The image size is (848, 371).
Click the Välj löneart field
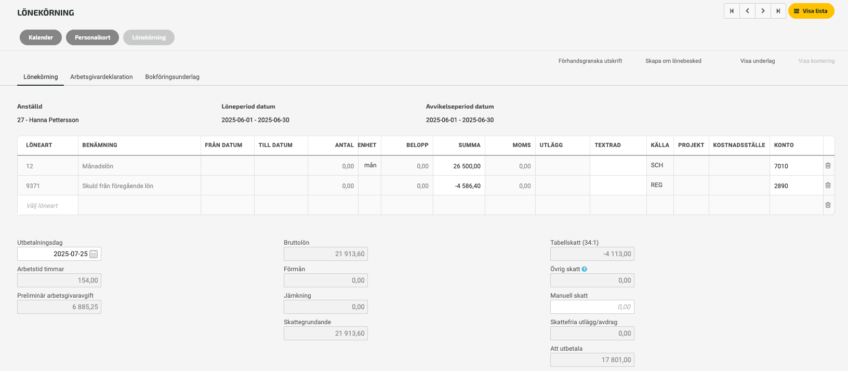(x=48, y=205)
